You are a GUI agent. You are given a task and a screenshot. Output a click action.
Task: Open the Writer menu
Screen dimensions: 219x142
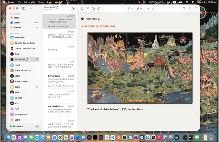click(41, 2)
